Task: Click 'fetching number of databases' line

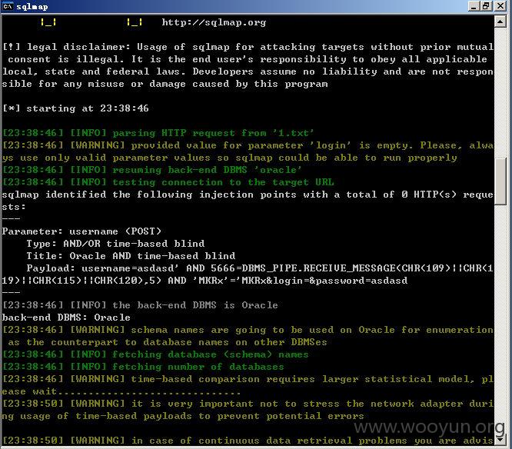Action: coord(143,367)
